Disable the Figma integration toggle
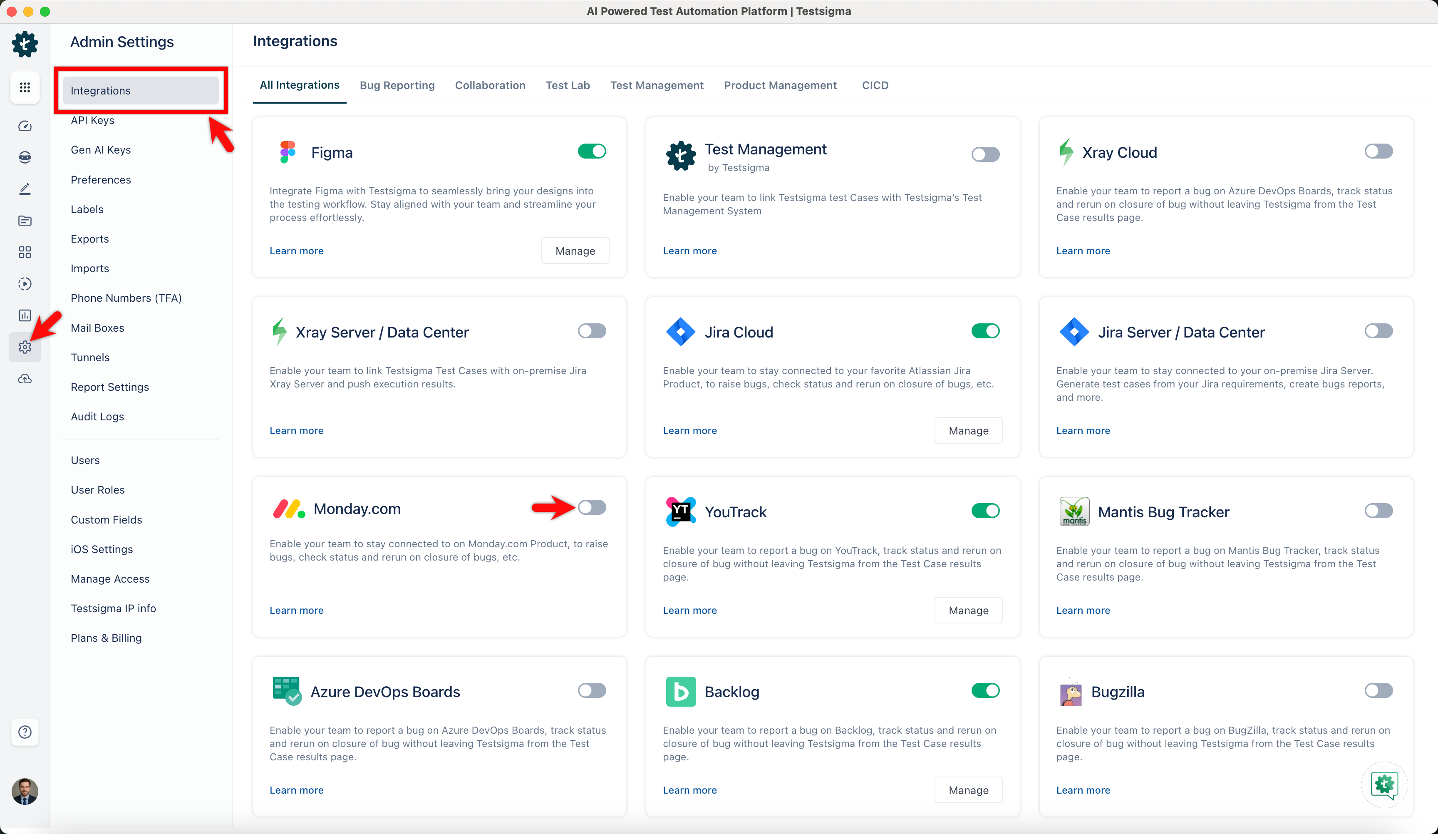This screenshot has width=1438, height=834. tap(592, 151)
